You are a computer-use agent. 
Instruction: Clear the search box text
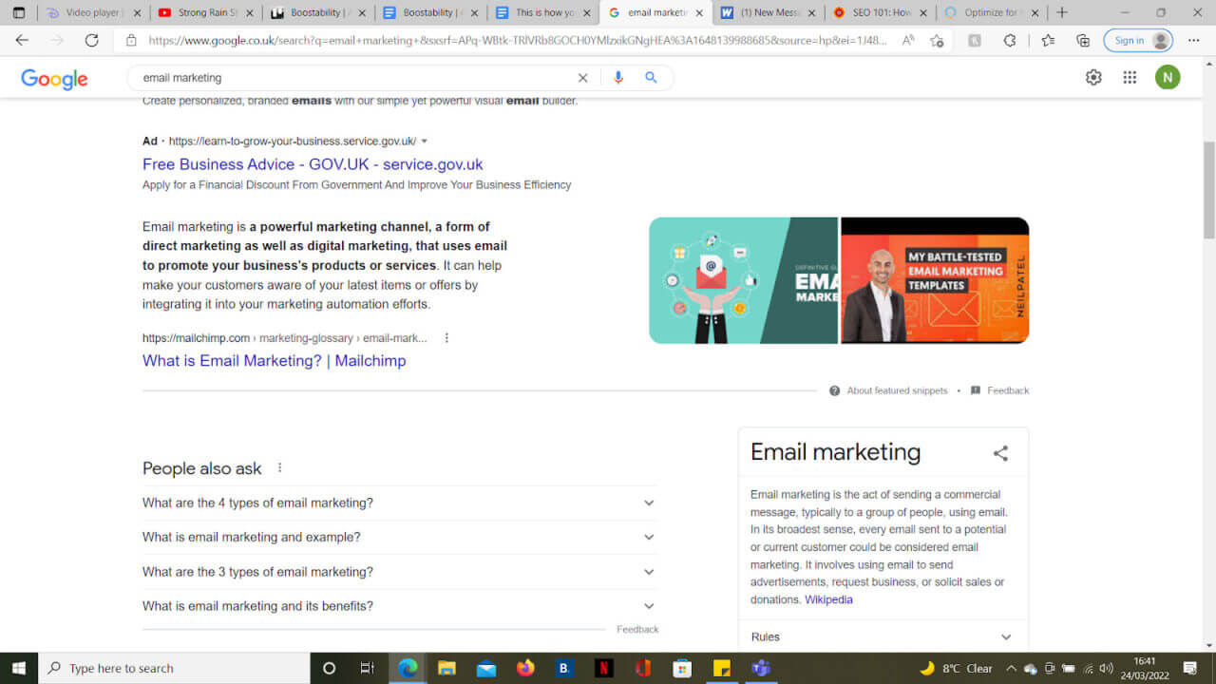coord(582,78)
